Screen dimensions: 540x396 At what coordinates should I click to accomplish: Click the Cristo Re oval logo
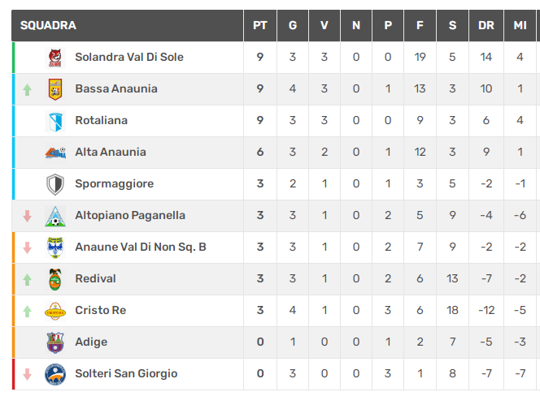[x=55, y=311]
